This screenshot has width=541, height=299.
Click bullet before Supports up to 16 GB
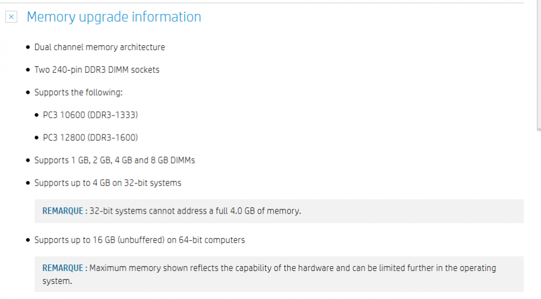[28, 241]
